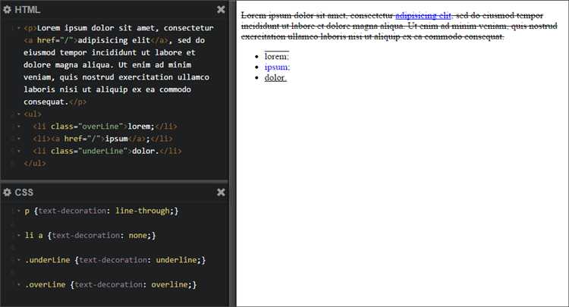Fold the p CSS rule arrow

click(x=19, y=211)
